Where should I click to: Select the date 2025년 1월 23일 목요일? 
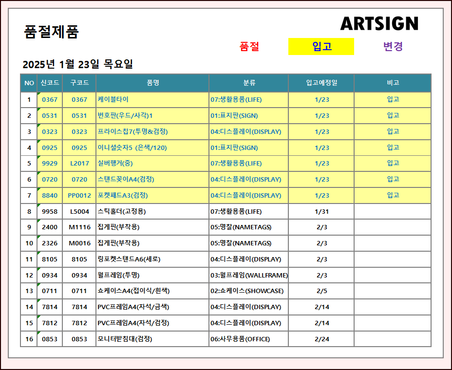(x=77, y=64)
